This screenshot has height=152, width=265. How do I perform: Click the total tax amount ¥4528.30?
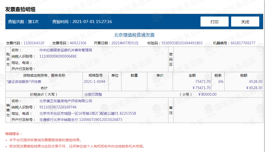point(253,88)
